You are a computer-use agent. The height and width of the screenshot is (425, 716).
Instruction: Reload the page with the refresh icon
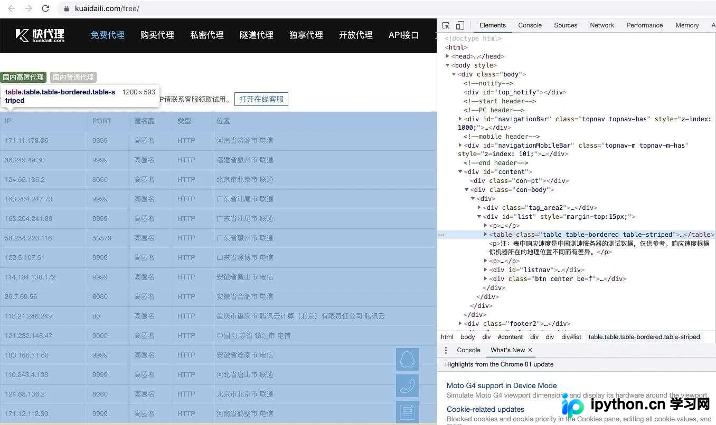tap(45, 8)
